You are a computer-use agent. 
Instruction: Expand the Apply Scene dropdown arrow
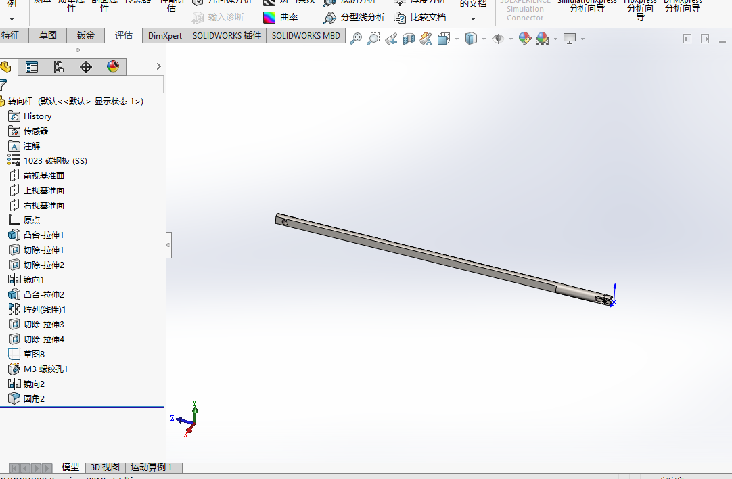tap(555, 39)
